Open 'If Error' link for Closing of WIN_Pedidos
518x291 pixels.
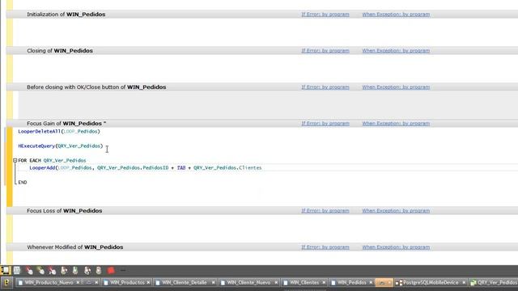[x=325, y=51]
